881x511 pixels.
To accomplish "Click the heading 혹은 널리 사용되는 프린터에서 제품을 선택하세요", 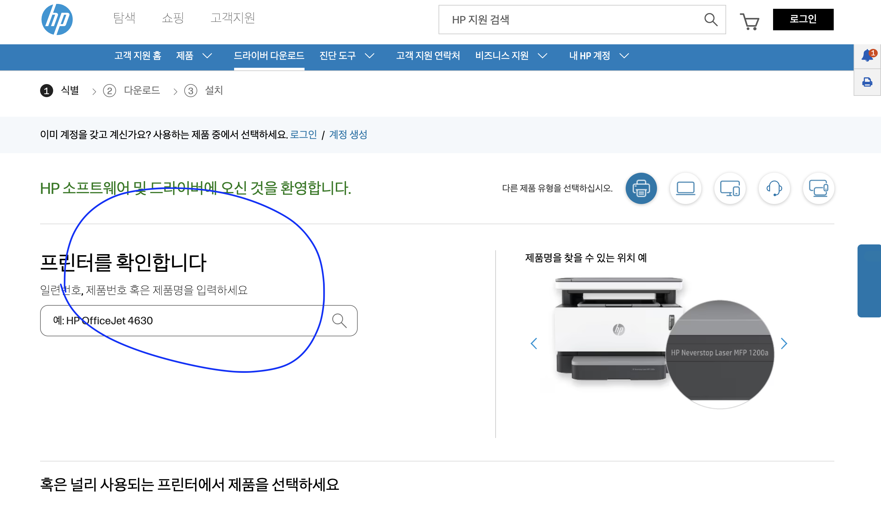I will click(x=189, y=484).
